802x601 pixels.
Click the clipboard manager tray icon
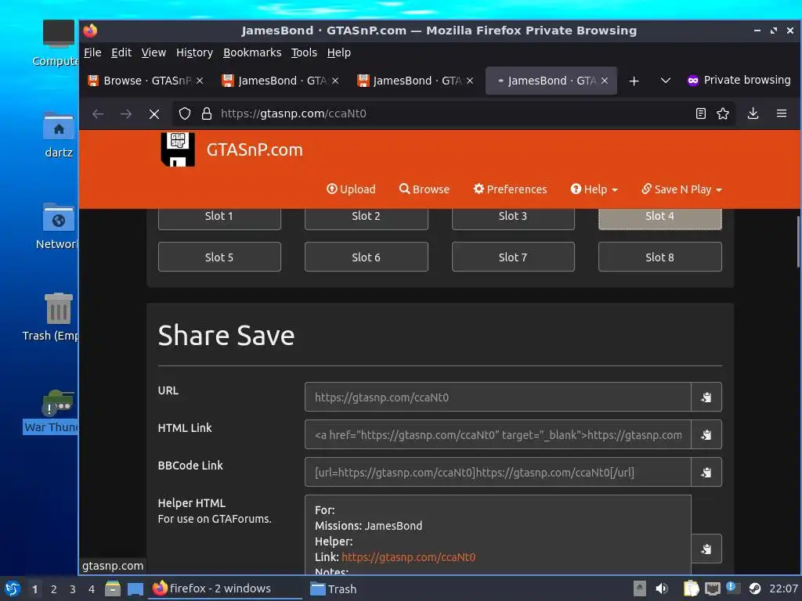[x=691, y=588]
